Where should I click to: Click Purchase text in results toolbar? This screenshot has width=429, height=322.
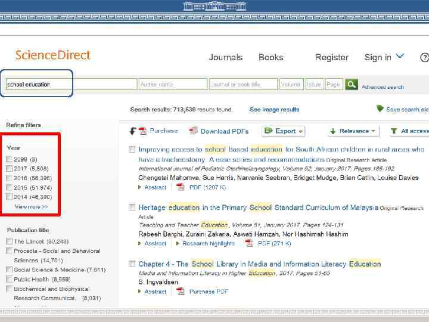tap(164, 131)
